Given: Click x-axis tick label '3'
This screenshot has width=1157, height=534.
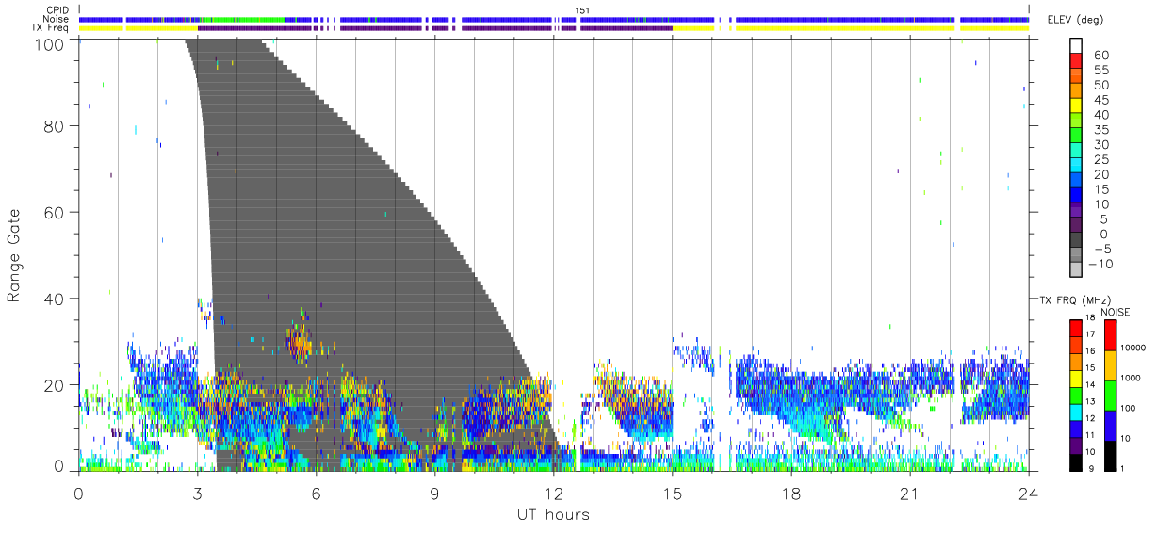Looking at the screenshot, I should [197, 494].
